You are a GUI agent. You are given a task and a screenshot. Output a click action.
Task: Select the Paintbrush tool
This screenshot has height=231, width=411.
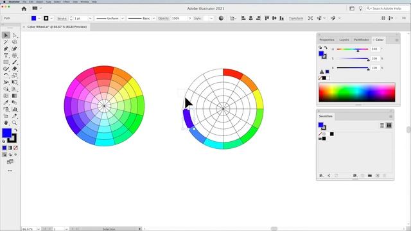[x=14, y=62]
